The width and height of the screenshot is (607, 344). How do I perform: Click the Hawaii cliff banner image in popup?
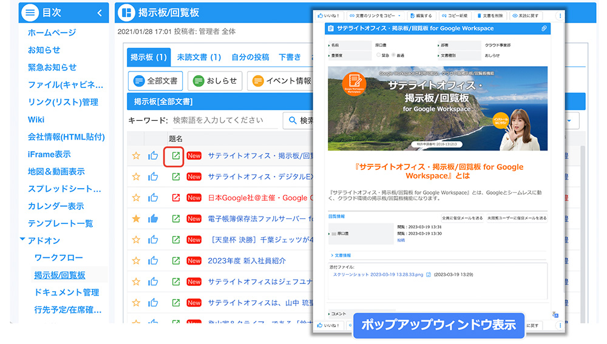click(x=438, y=109)
